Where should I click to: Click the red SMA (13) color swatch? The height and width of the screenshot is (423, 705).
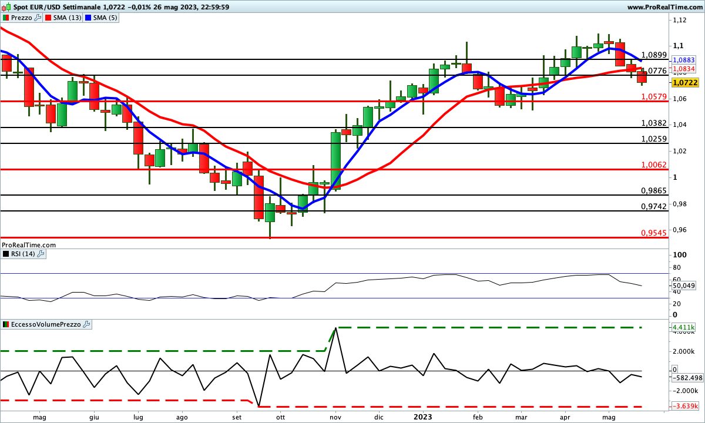pos(48,18)
